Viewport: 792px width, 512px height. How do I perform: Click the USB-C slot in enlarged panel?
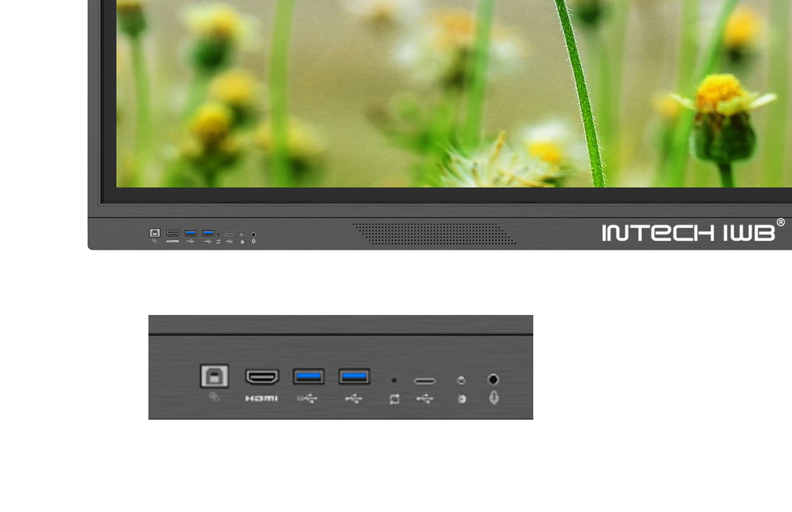pyautogui.click(x=425, y=381)
